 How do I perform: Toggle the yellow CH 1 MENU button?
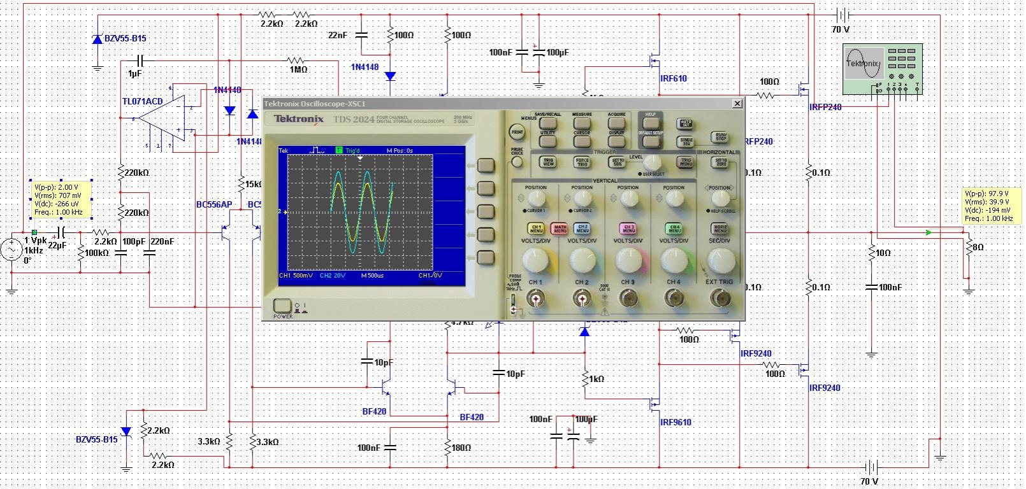(x=536, y=228)
